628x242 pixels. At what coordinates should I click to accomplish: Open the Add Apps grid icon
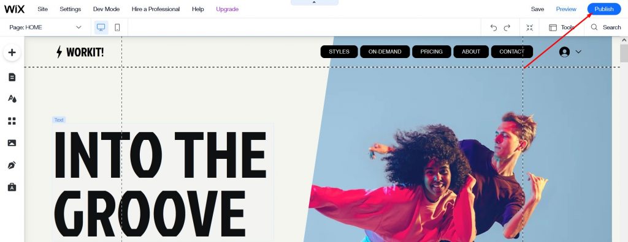tap(12, 121)
